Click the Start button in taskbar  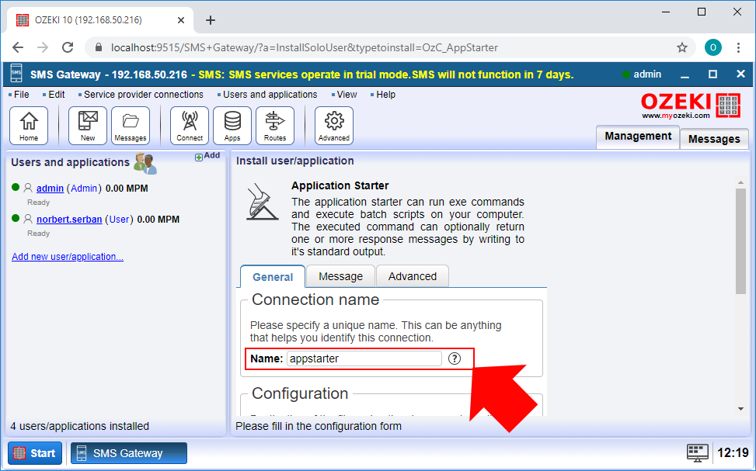coord(35,453)
